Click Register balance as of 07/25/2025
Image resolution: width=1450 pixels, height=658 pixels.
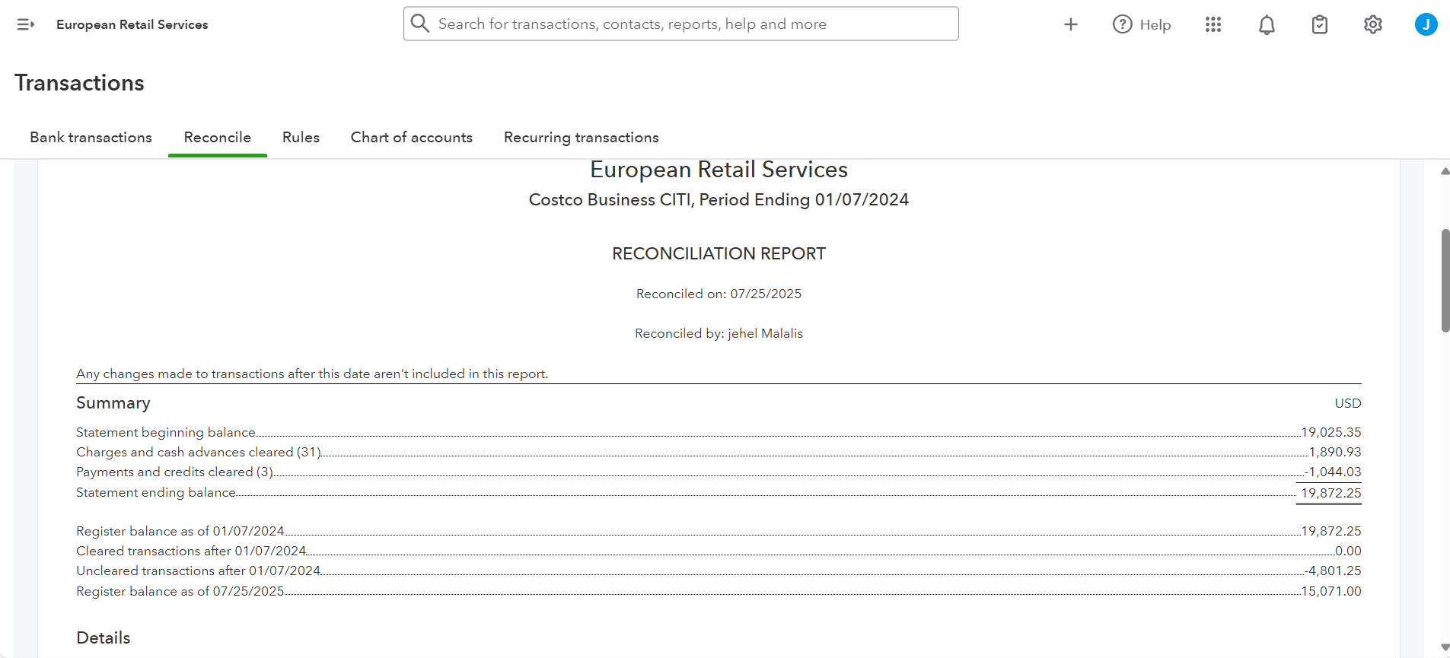(x=180, y=591)
